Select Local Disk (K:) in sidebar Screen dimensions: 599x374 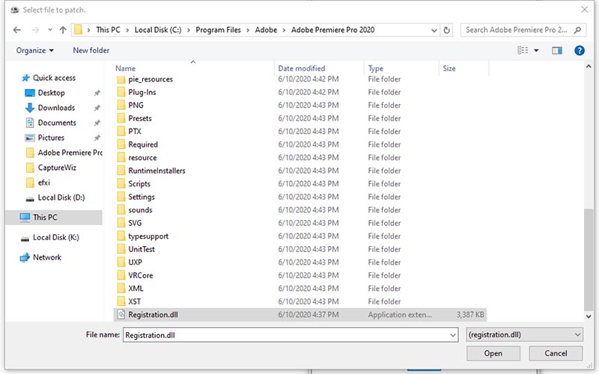[x=55, y=237]
